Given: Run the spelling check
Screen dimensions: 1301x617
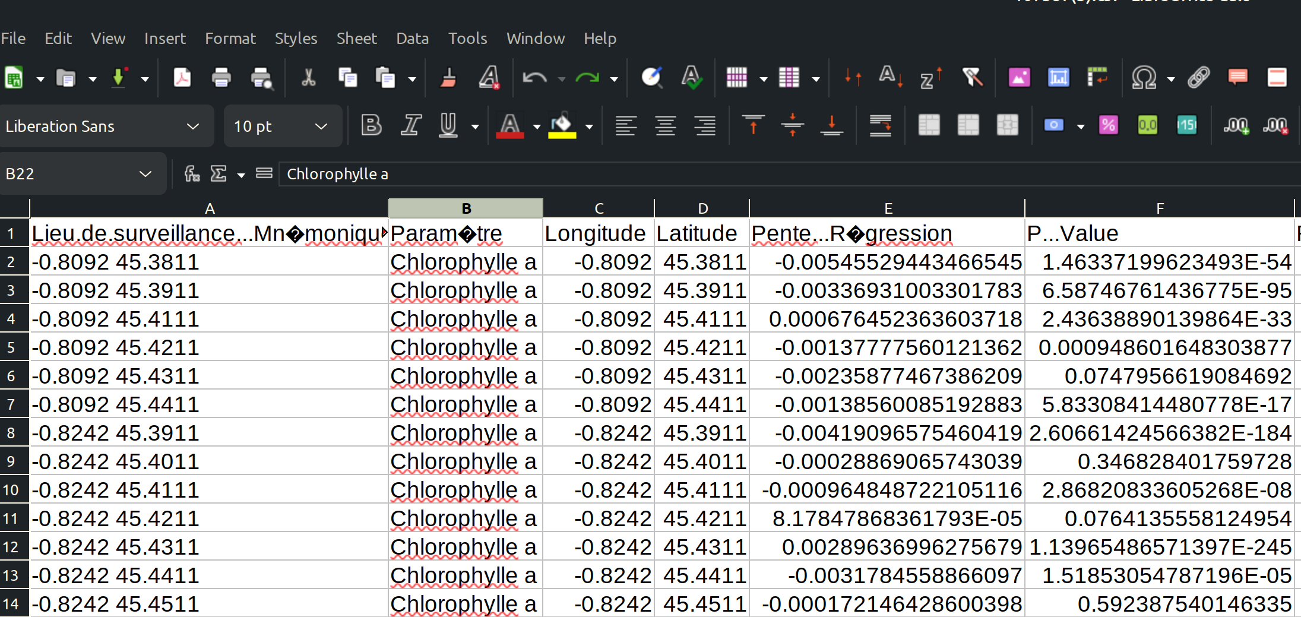Looking at the screenshot, I should coord(692,77).
